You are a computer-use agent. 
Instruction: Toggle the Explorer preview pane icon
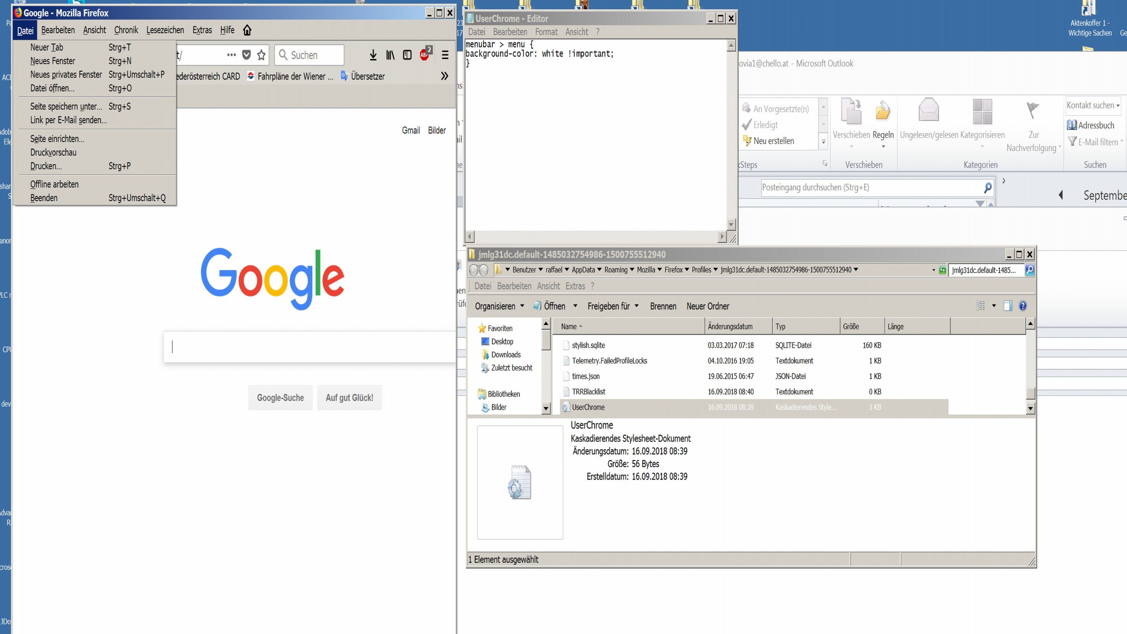[1008, 306]
